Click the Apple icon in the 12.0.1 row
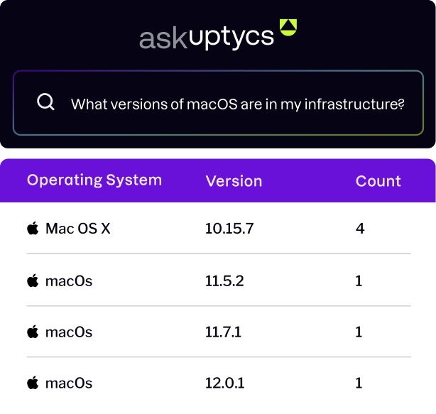 pos(33,383)
